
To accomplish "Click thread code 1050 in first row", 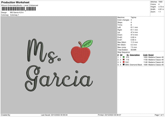I will pos(145,57).
